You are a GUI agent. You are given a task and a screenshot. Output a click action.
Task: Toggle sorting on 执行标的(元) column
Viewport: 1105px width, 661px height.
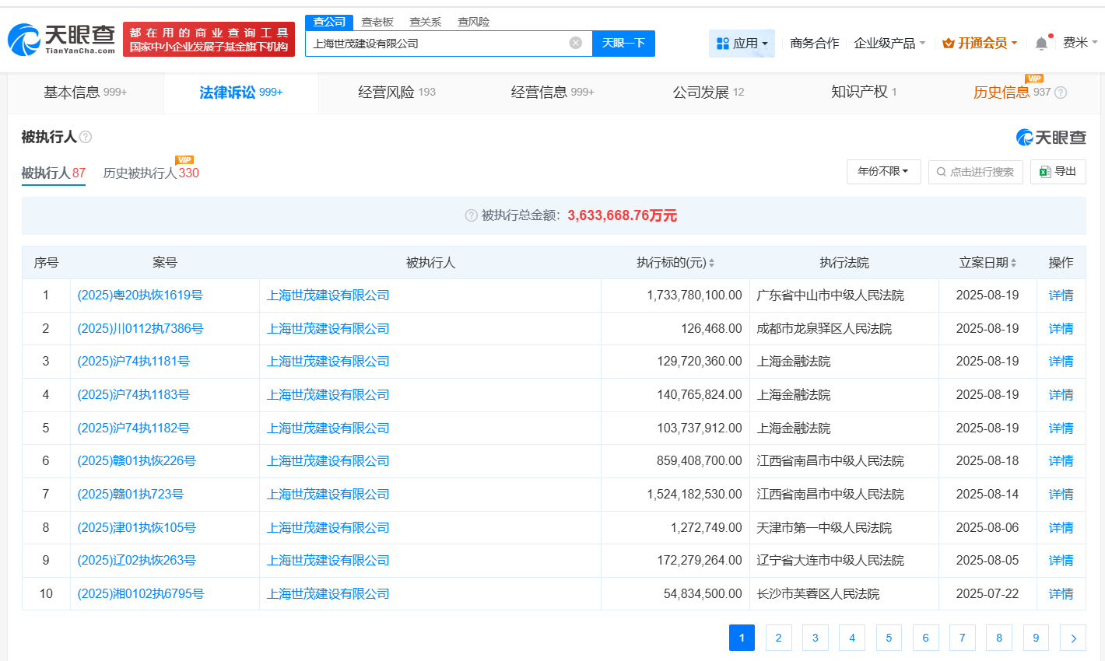point(711,263)
